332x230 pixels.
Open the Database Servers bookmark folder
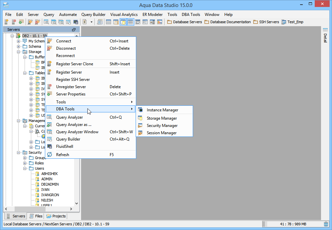(184, 22)
